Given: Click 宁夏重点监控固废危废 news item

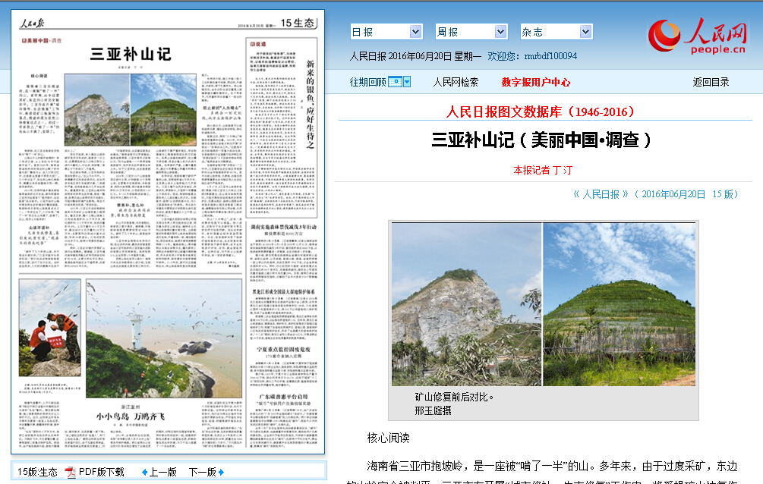Looking at the screenshot, I should pos(283,350).
